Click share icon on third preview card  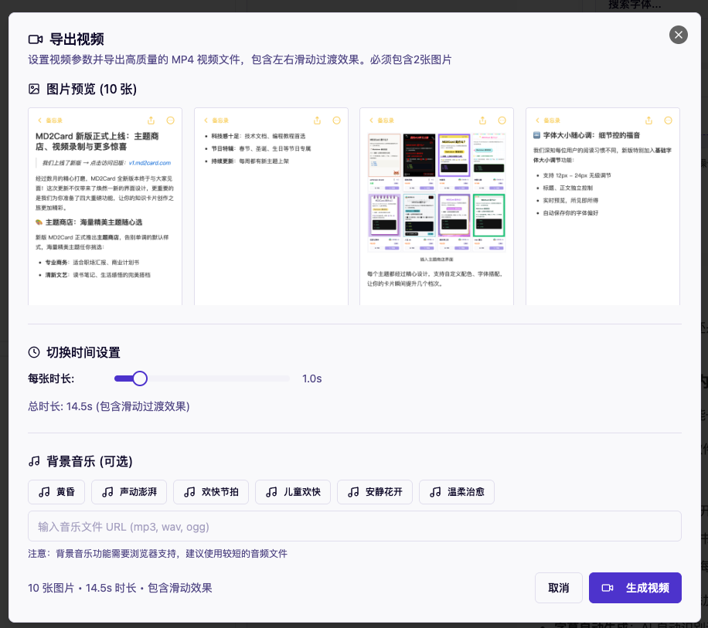(483, 121)
